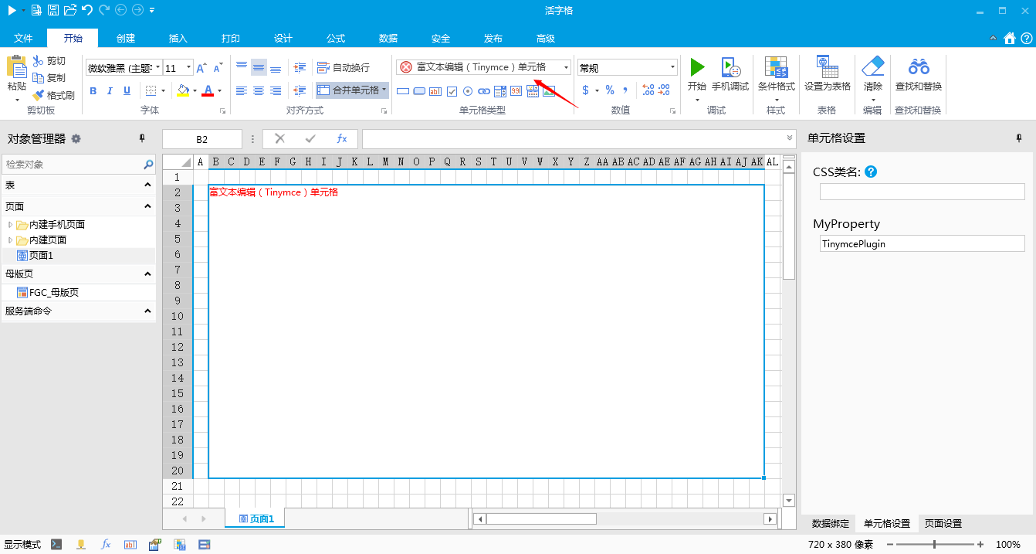The image size is (1036, 554).
Task: Select the radio button cell type icon
Action: tap(468, 90)
